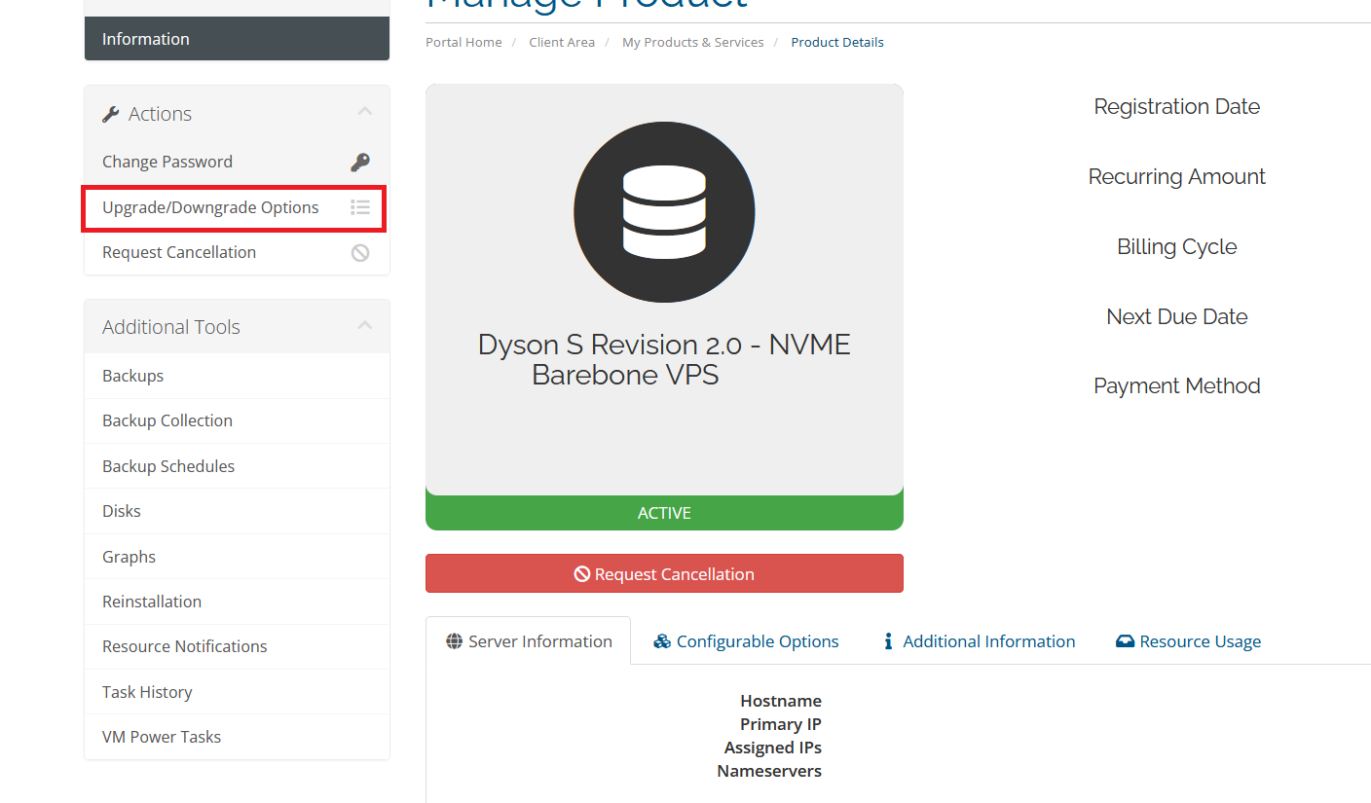View Task History
Image resolution: width=1371 pixels, height=803 pixels.
237,692
